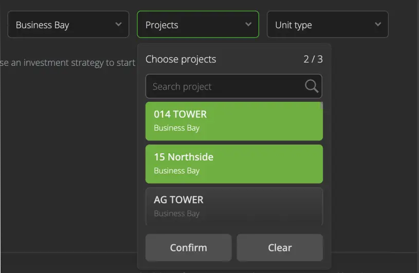This screenshot has width=419, height=273.
Task: Confirm the selected projects
Action: coord(188,248)
